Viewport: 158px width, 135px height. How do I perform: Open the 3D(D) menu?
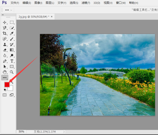click(x=97, y=3)
